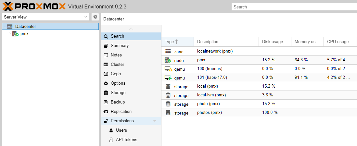Collapse the Permissions submenu arrow
357x146 pixels.
click(155, 121)
